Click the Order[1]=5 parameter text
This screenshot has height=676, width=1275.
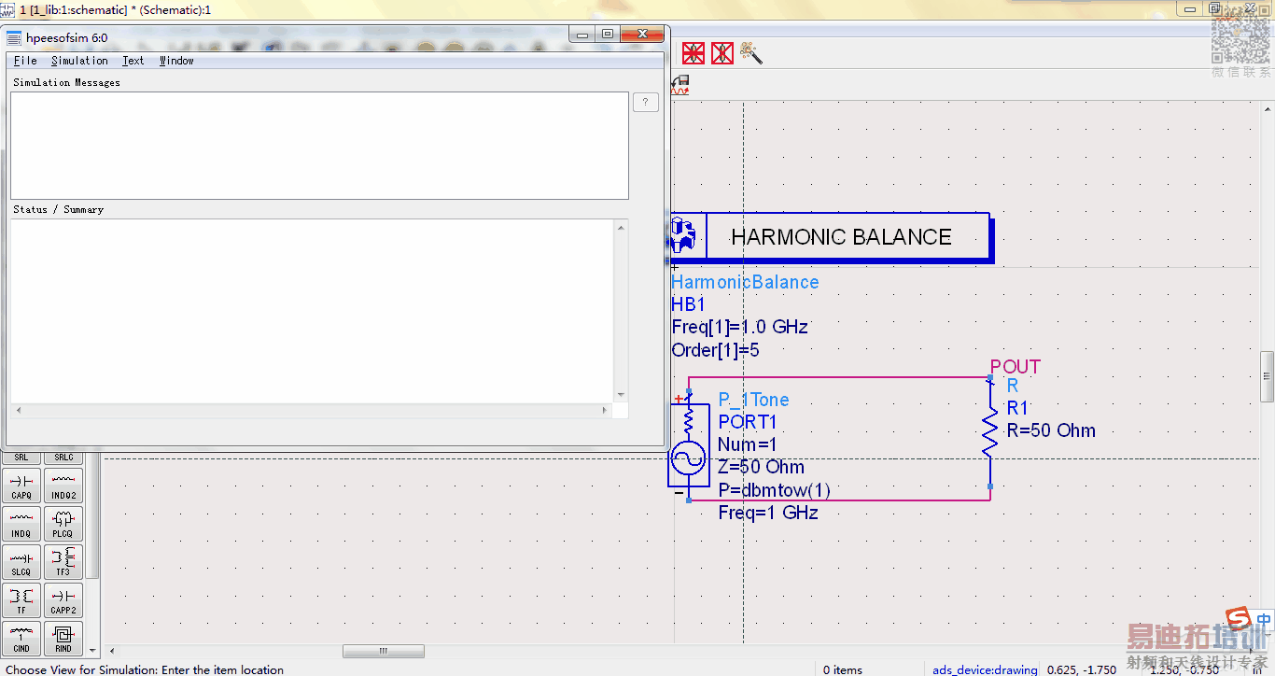[x=716, y=350]
